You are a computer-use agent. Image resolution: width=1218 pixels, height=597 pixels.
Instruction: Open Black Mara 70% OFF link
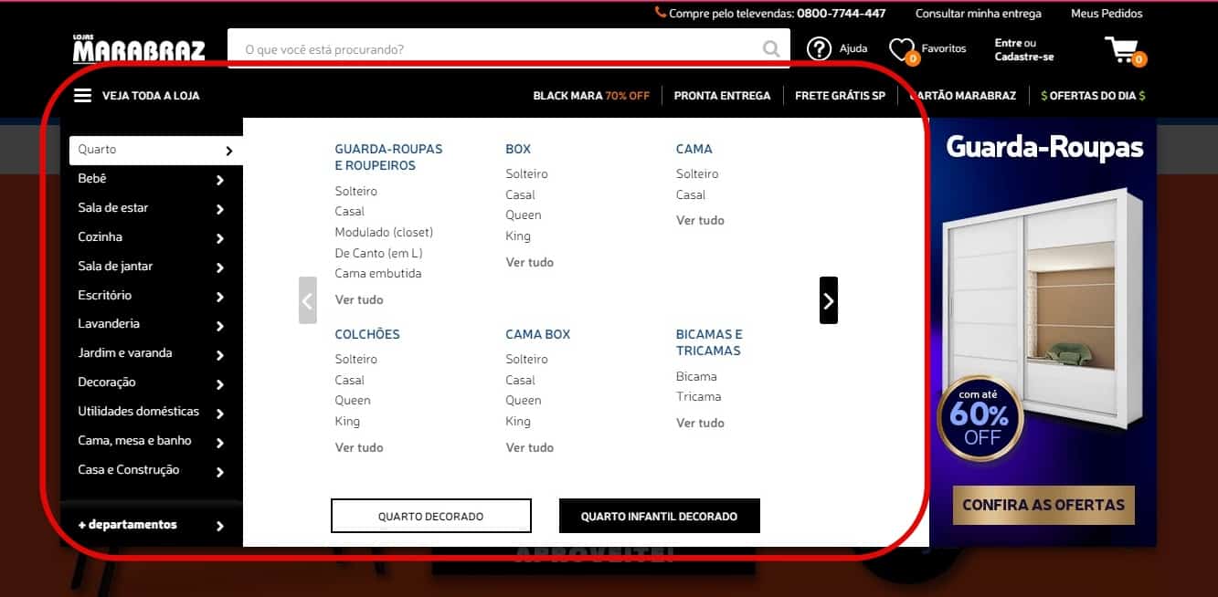[591, 95]
